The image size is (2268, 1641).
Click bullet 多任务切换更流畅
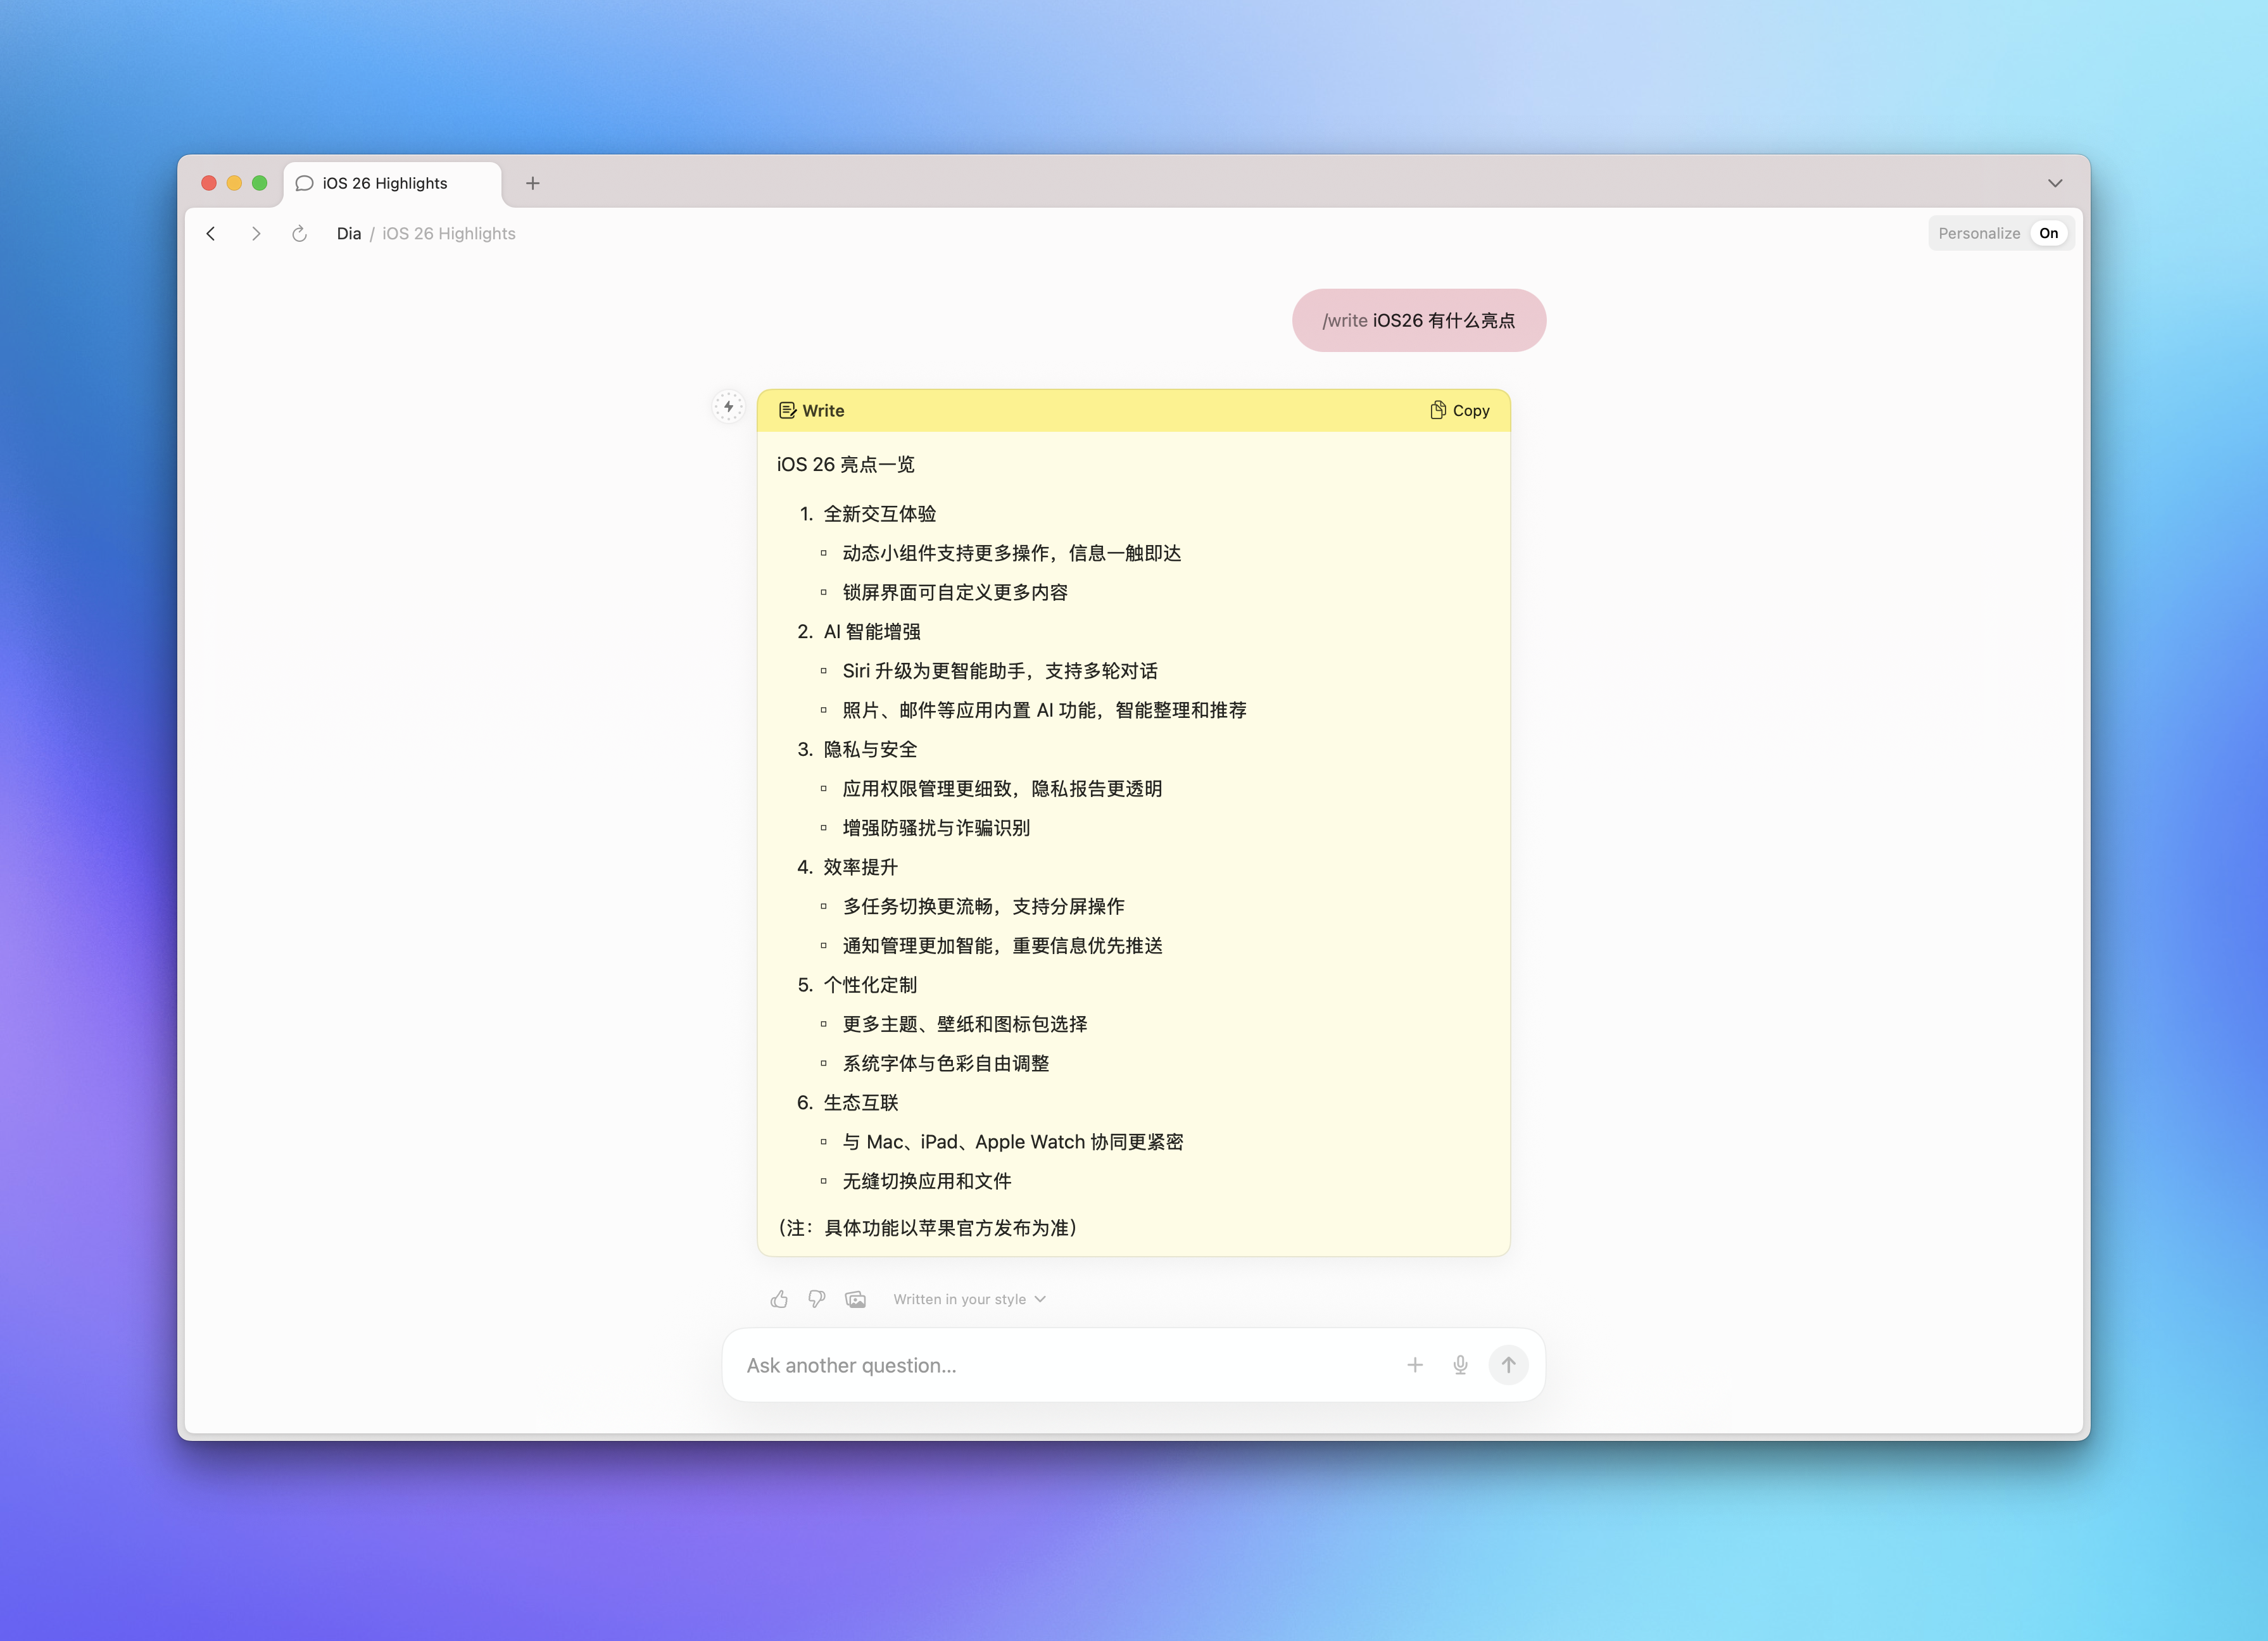point(983,906)
